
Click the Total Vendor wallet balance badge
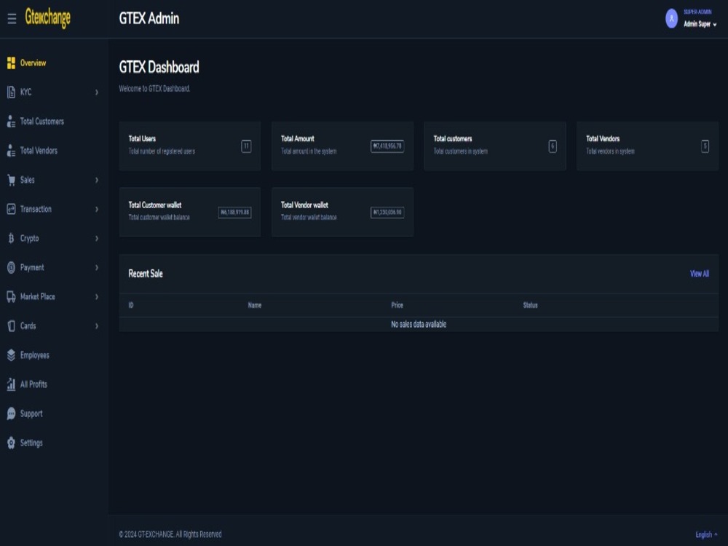tap(387, 213)
